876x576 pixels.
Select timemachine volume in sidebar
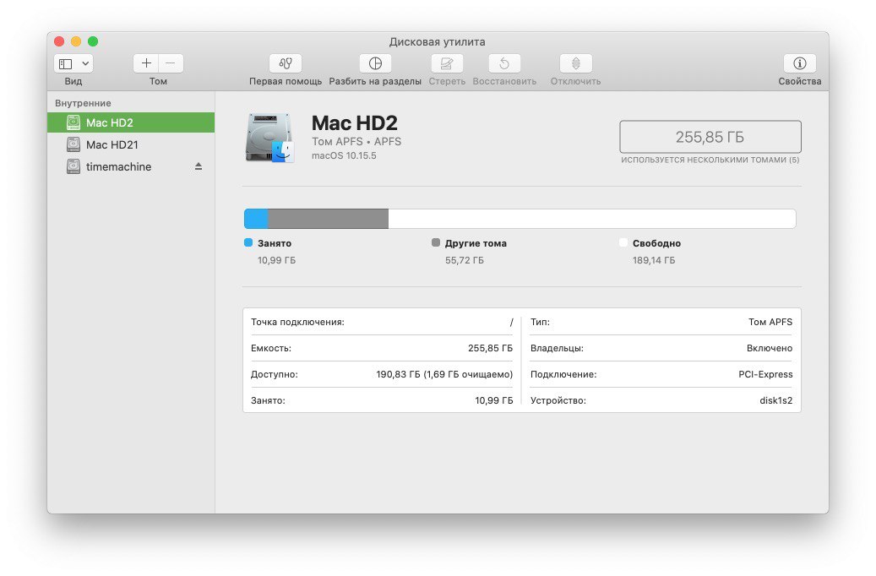pos(131,166)
